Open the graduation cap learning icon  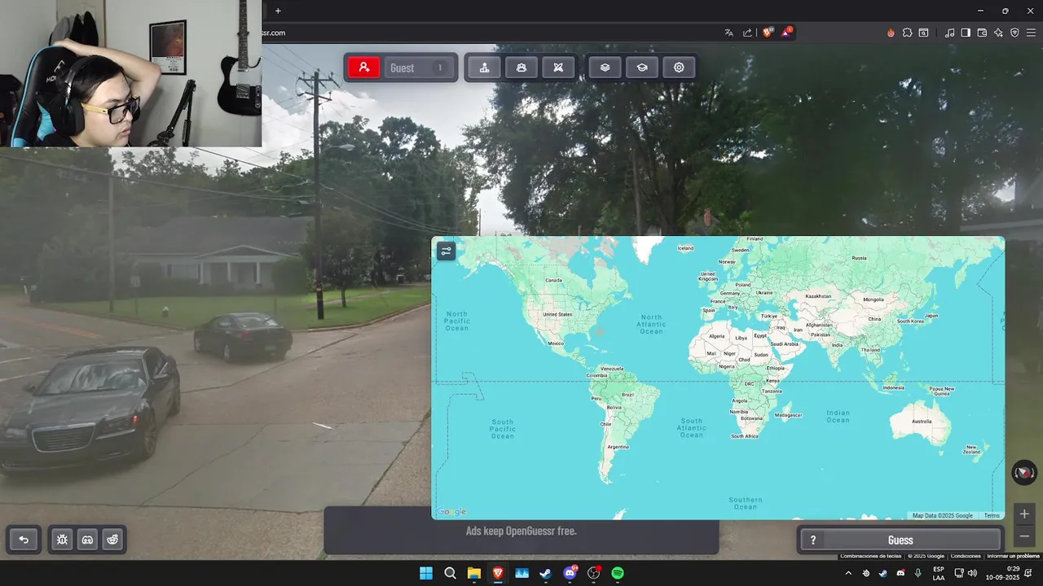point(642,68)
